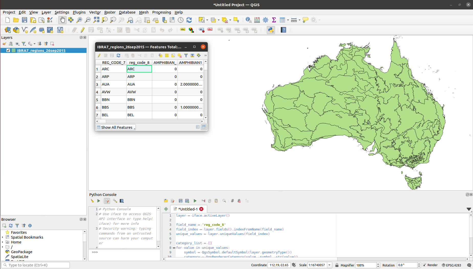The width and height of the screenshot is (473, 269).
Task: Open the Plugins menu
Action: coord(79,12)
